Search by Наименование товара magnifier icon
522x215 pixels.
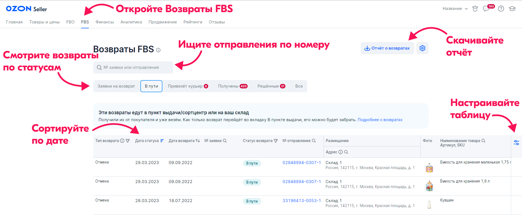(x=483, y=141)
